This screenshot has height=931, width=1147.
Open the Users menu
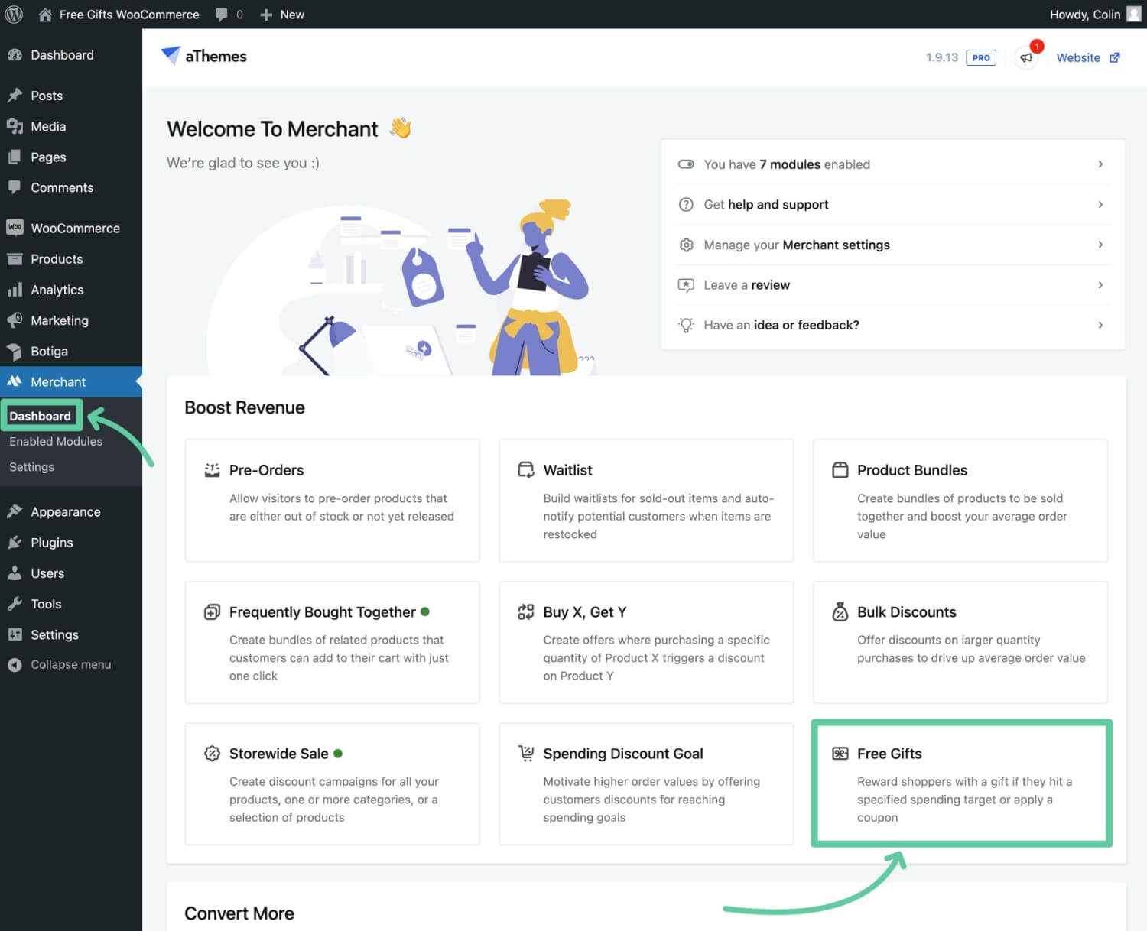[70, 573]
